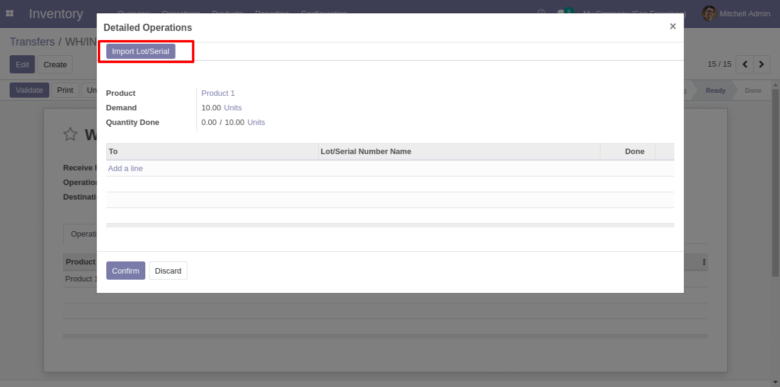Select the Ready status stage
The width and height of the screenshot is (780, 387).
click(715, 90)
